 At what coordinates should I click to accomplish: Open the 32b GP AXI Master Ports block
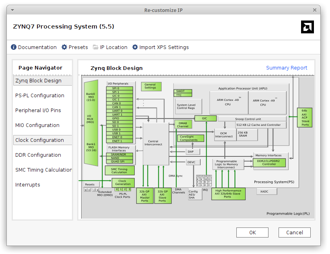[x=145, y=196]
